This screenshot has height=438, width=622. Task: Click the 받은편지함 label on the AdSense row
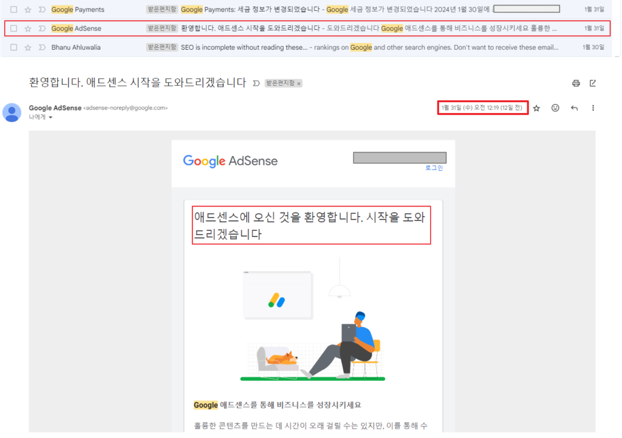162,29
